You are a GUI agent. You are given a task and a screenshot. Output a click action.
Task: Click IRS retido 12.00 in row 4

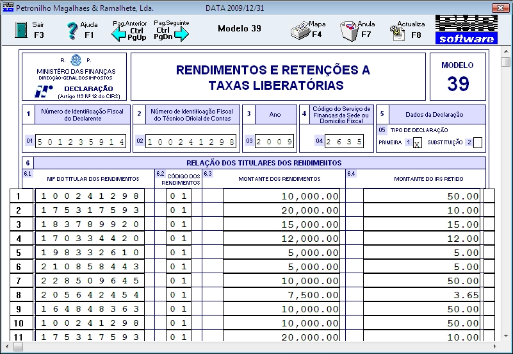point(421,238)
